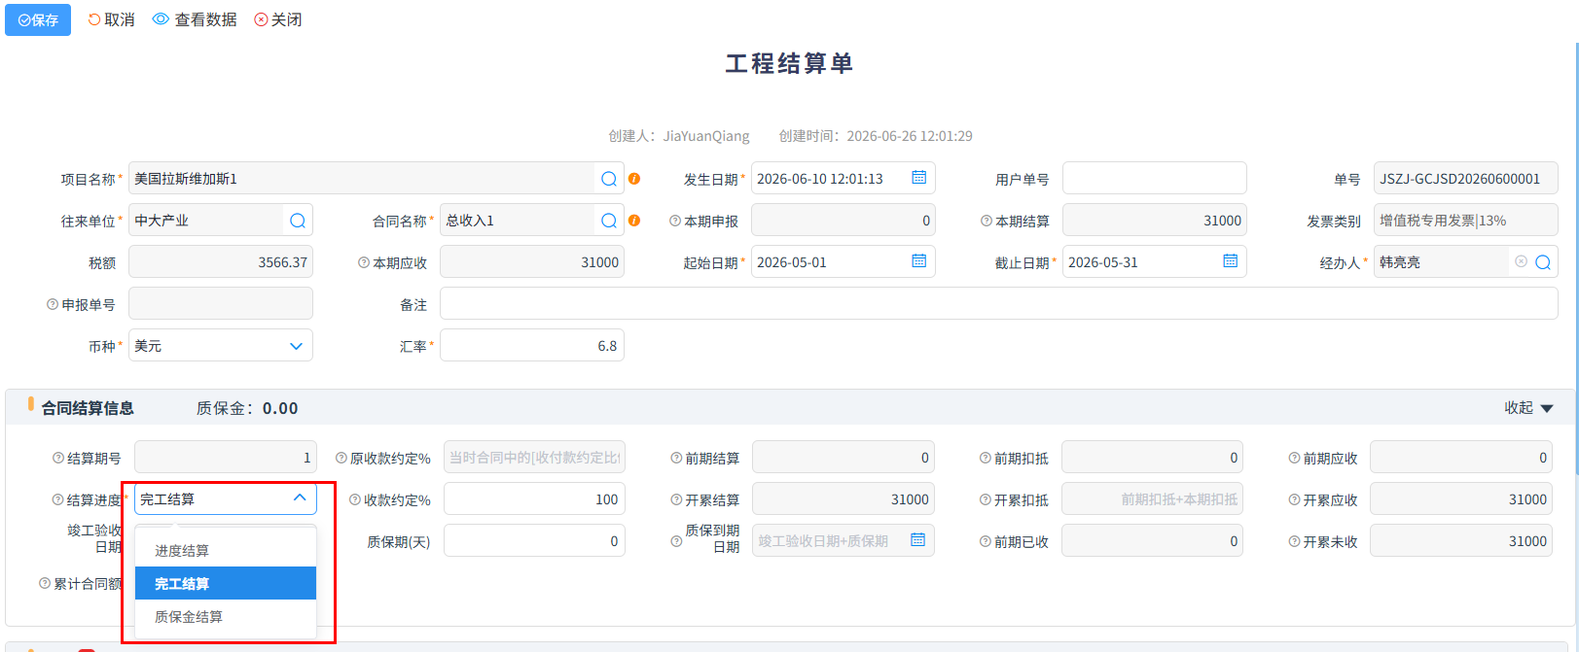Click help icon next to 前期已收
This screenshot has width=1579, height=652.
(x=985, y=541)
